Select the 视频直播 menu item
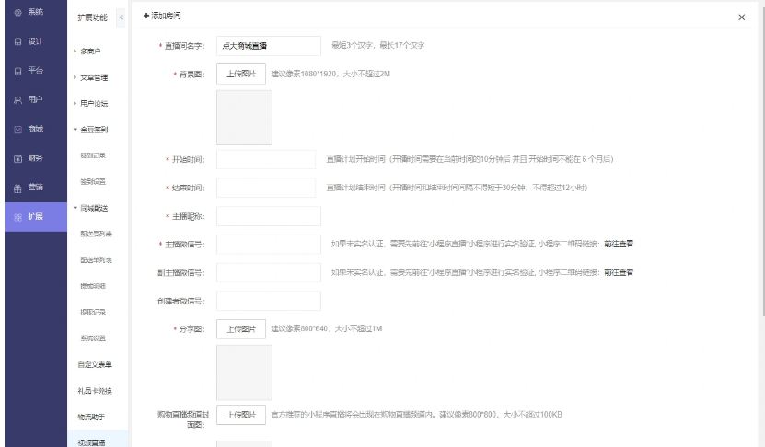 [91, 442]
